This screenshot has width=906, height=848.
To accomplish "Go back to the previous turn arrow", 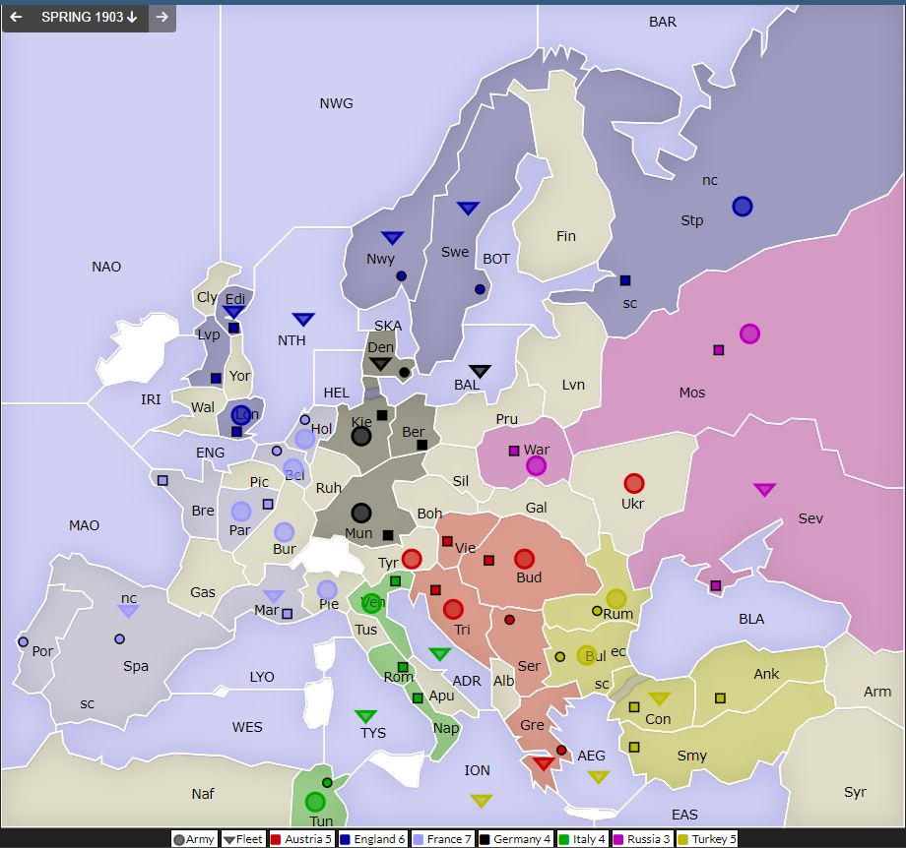I will (x=16, y=18).
